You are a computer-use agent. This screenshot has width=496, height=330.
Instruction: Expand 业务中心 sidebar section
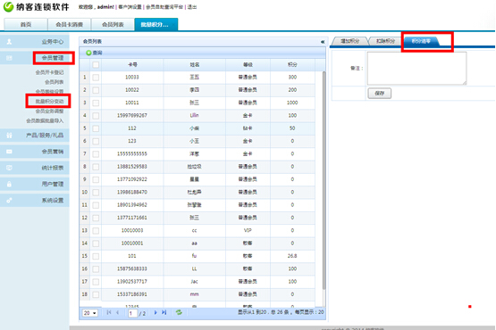click(x=35, y=41)
